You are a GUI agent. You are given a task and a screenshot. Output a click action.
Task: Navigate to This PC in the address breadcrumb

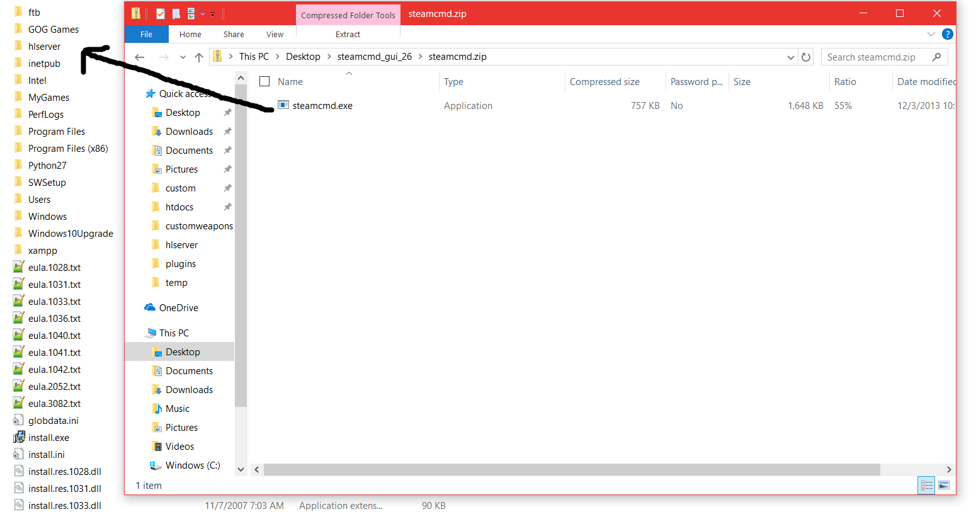pyautogui.click(x=254, y=57)
